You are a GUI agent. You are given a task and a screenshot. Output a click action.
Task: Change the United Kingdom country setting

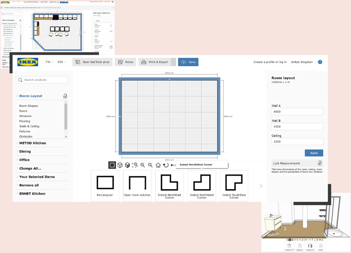coord(302,62)
